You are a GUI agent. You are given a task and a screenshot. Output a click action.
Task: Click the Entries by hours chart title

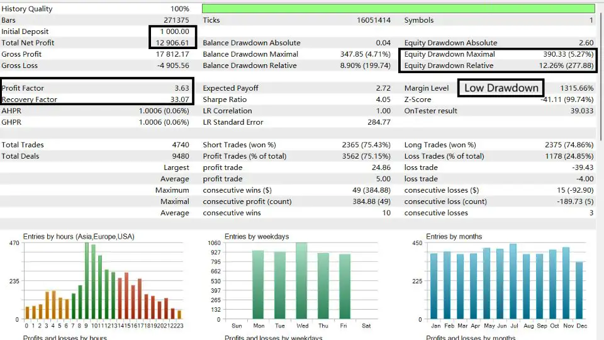coord(79,237)
